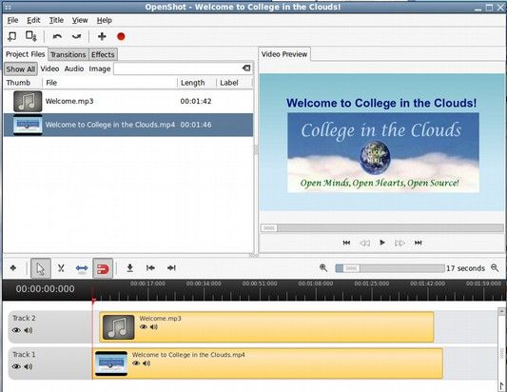Sort by the Length column header
507x392 pixels.
[x=197, y=83]
